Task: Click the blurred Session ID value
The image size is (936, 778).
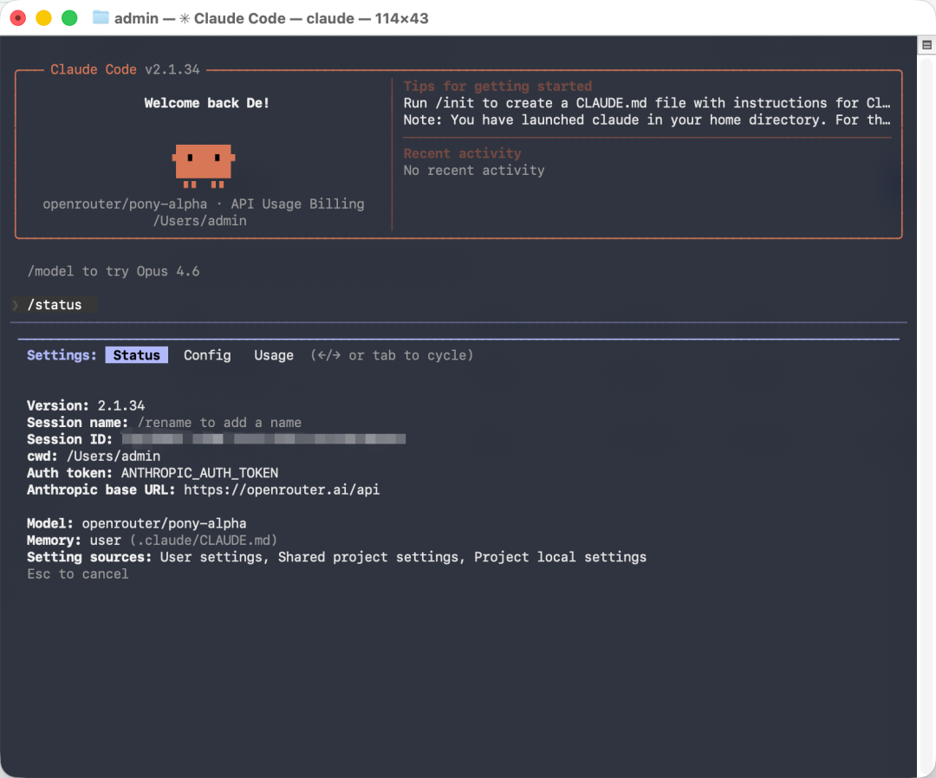Action: 263,439
